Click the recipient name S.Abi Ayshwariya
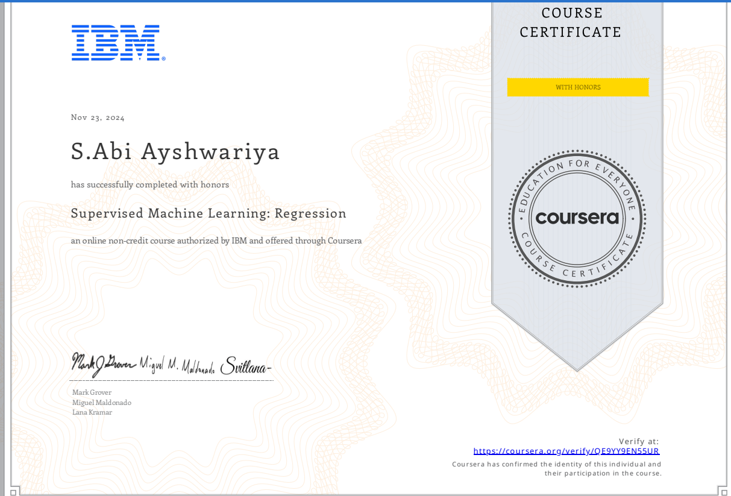 point(175,151)
